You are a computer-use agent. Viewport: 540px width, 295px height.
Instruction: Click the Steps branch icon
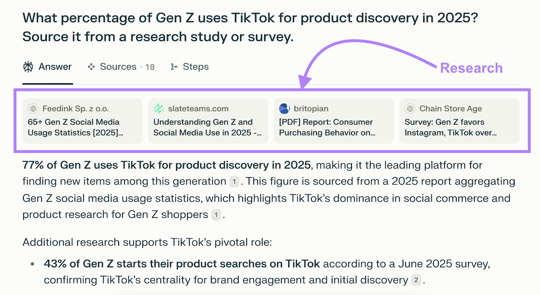point(174,67)
